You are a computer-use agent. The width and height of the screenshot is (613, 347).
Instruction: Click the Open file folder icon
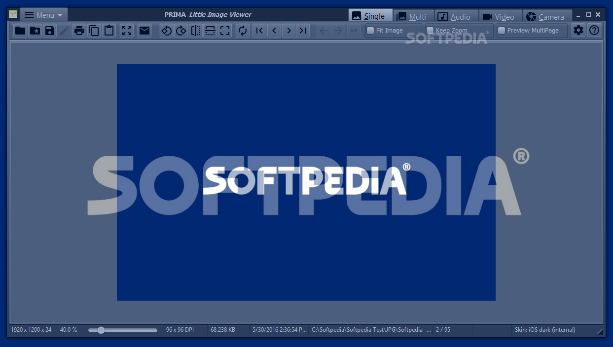[20, 31]
